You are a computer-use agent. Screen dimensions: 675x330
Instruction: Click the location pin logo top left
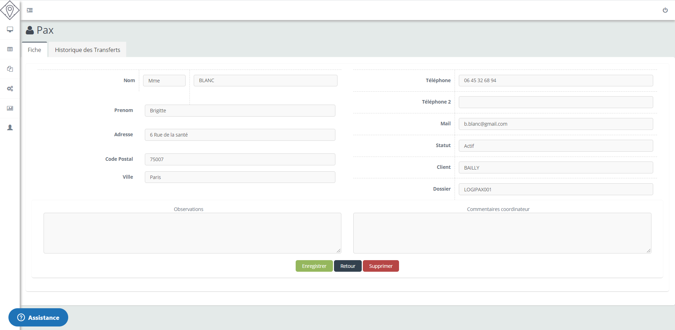click(10, 10)
